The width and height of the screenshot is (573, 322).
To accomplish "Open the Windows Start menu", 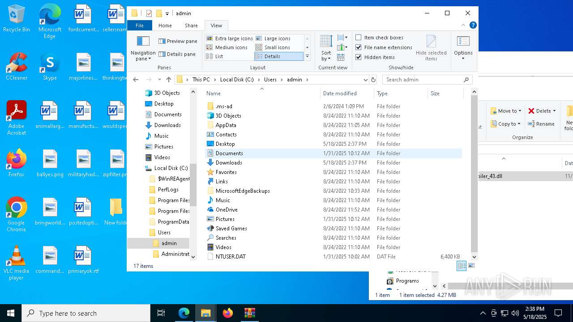I will 11,313.
